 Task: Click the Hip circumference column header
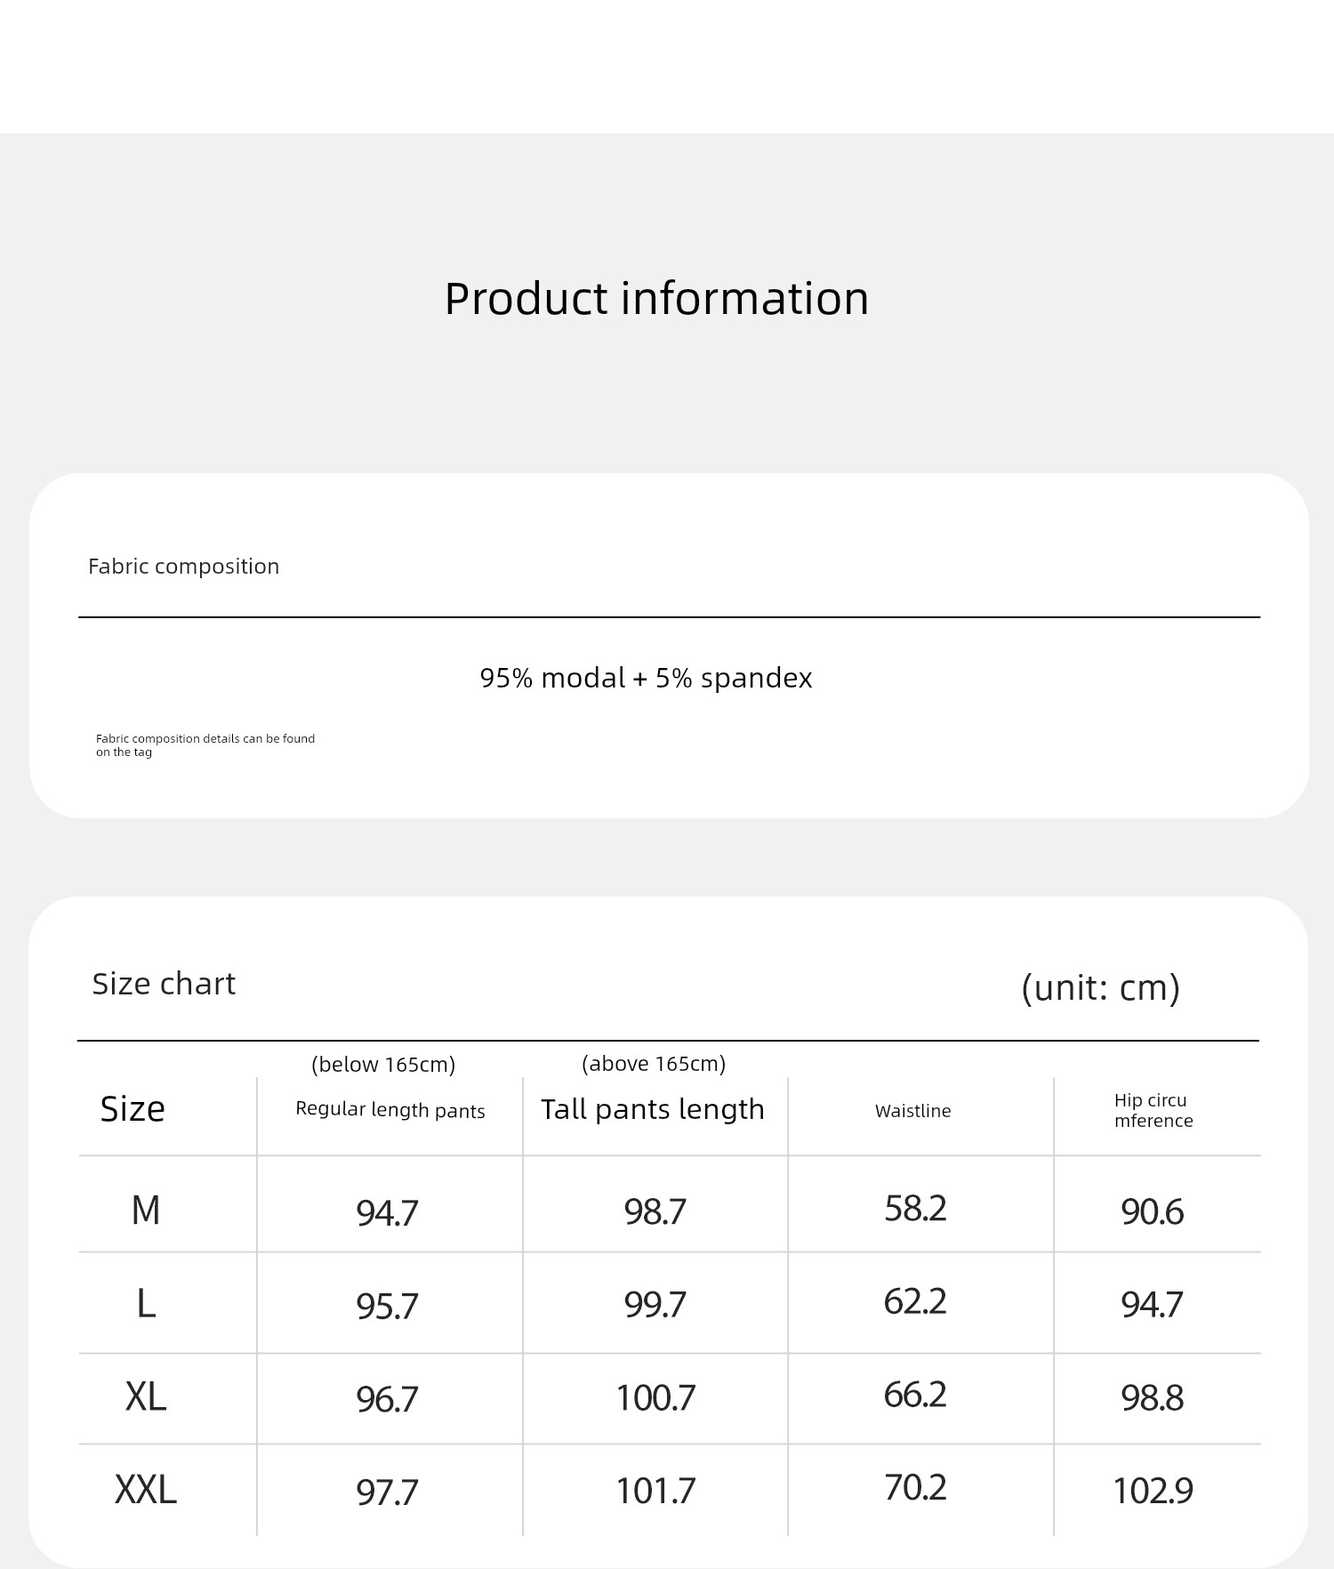[x=1153, y=1111]
